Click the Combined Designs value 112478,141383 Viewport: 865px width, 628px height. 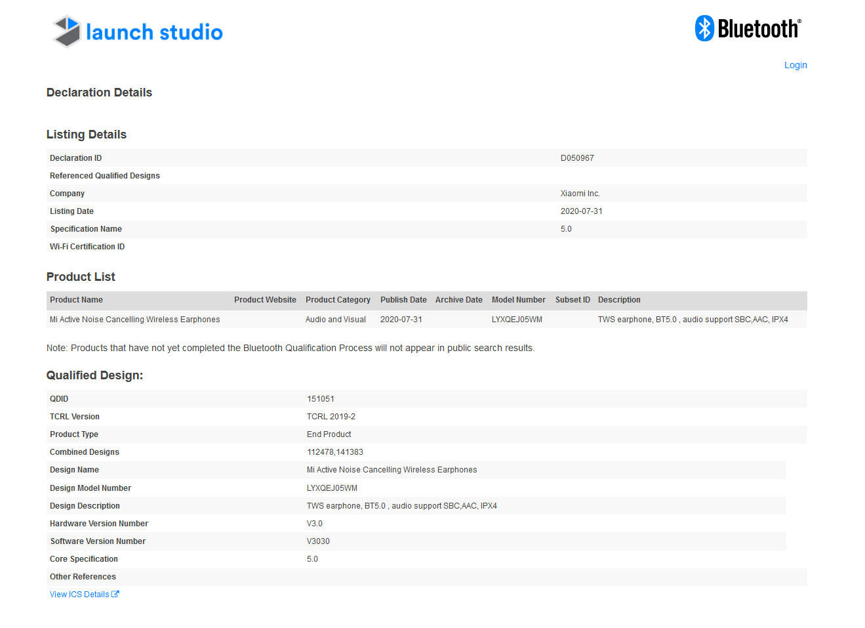coord(334,452)
